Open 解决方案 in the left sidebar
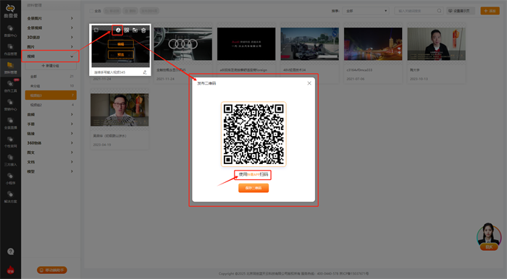The width and height of the screenshot is (507, 279). click(x=10, y=197)
